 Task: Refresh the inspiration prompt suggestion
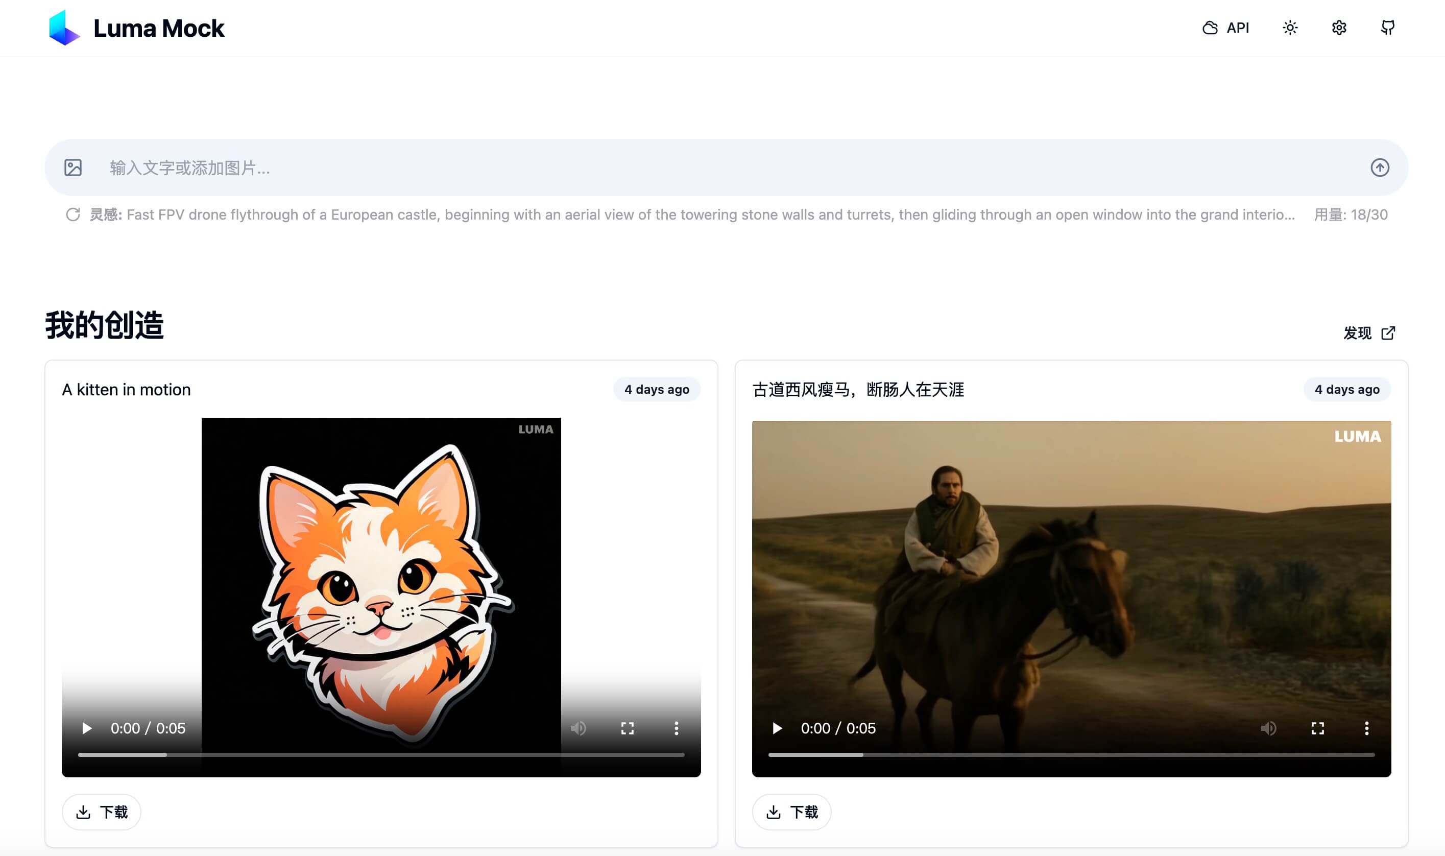[73, 215]
